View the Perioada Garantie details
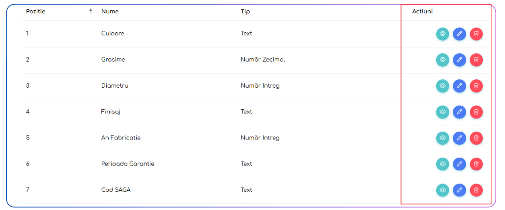Viewport: 505px width, 210px height. (443, 164)
